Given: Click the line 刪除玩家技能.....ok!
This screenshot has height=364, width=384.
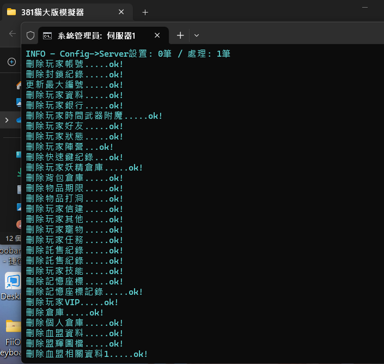Looking at the screenshot, I should [x=75, y=271].
